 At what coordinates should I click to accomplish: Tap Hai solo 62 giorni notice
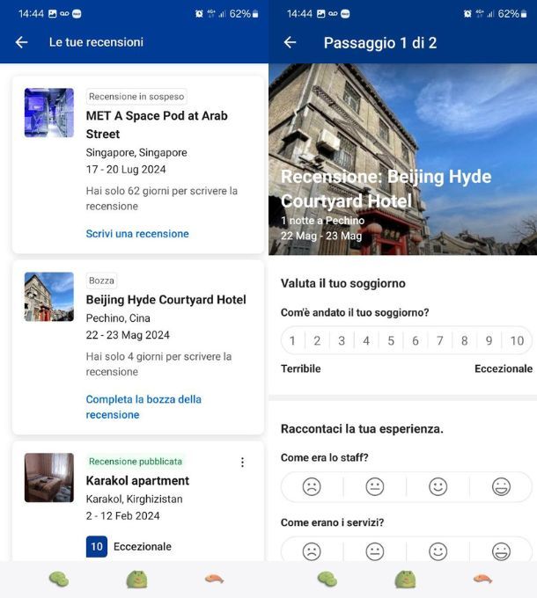pyautogui.click(x=162, y=199)
